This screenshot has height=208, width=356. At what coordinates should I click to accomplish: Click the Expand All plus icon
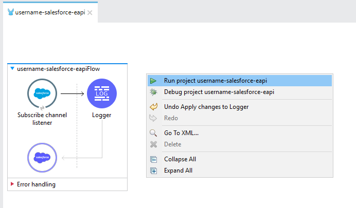(x=153, y=171)
